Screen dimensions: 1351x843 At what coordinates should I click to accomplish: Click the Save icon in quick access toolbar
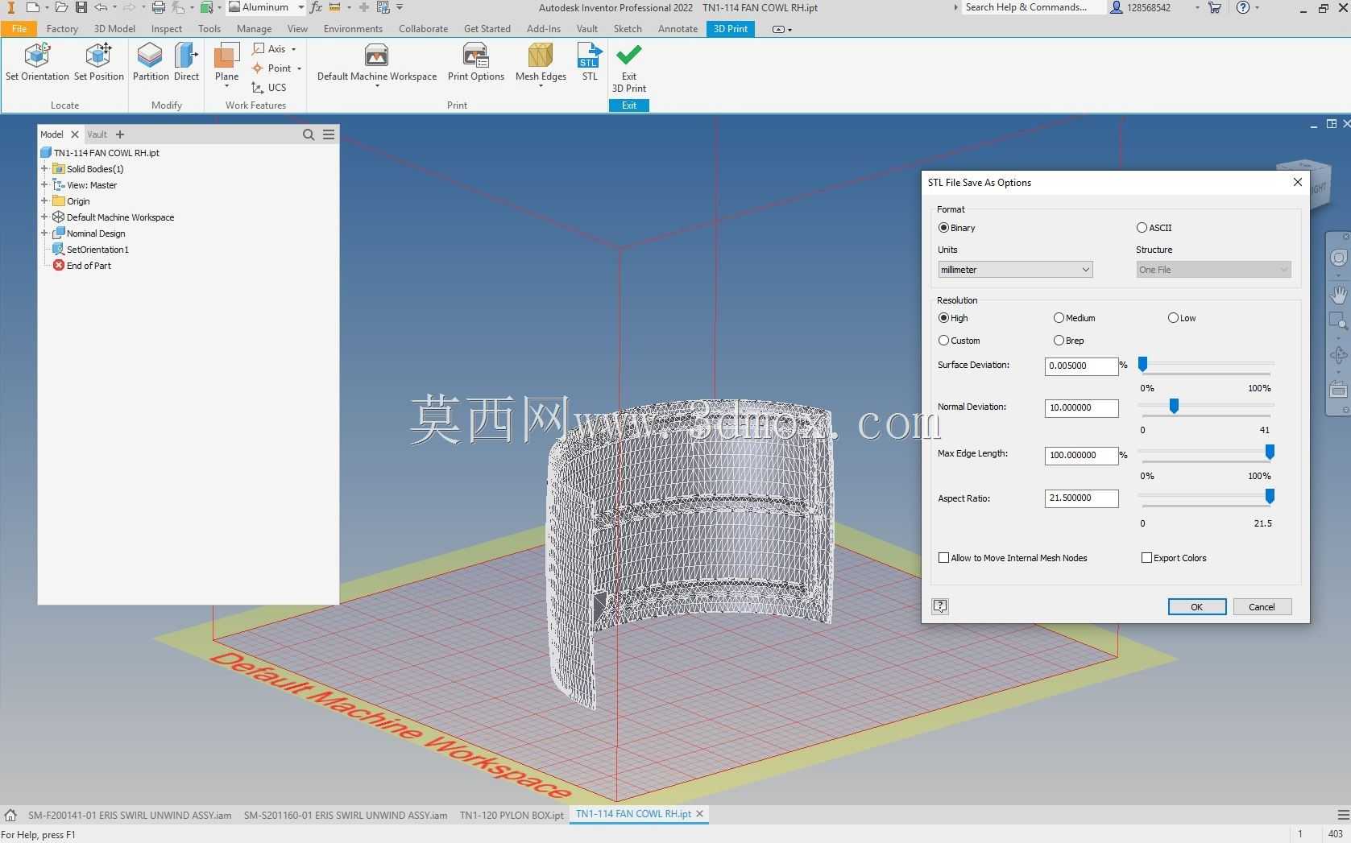[81, 7]
